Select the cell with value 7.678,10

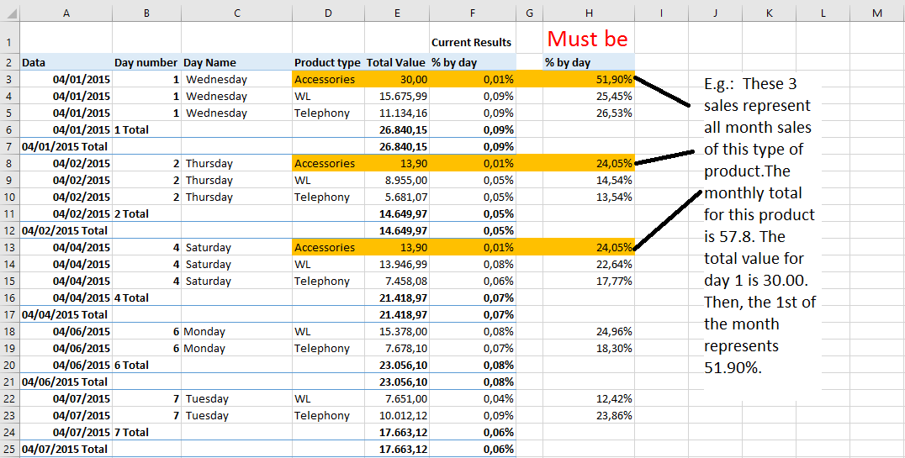(397, 348)
